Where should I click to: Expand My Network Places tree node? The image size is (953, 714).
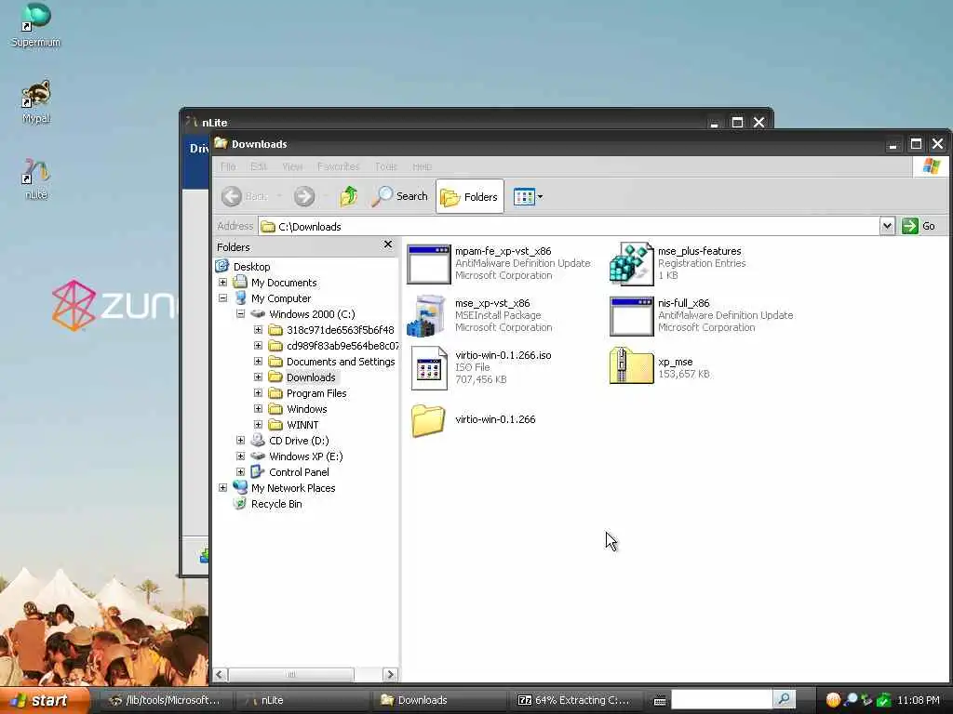pyautogui.click(x=223, y=487)
